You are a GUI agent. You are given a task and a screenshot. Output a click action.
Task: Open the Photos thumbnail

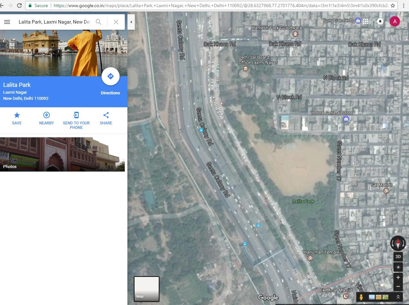[x=62, y=154]
